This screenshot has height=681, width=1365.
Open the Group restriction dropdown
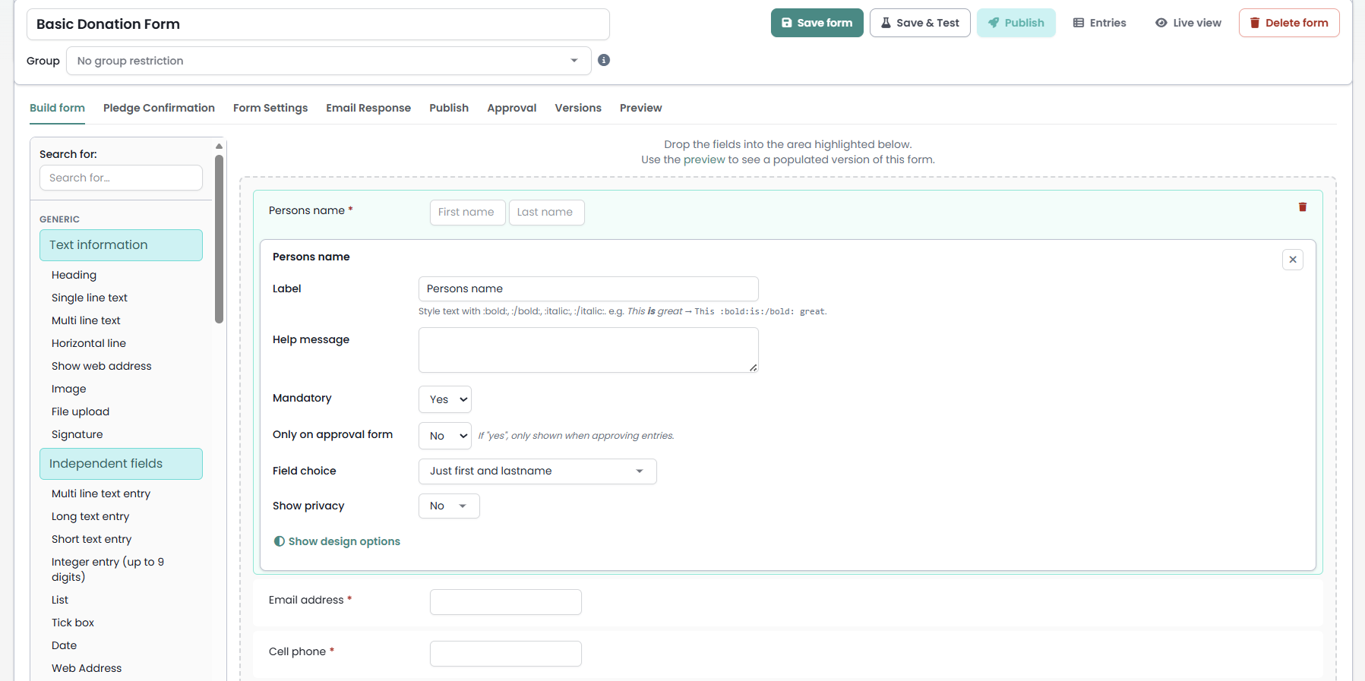click(329, 61)
